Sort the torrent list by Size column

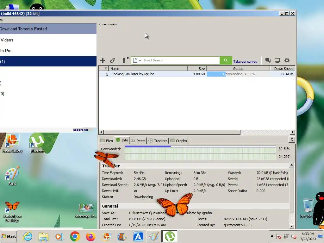click(197, 69)
